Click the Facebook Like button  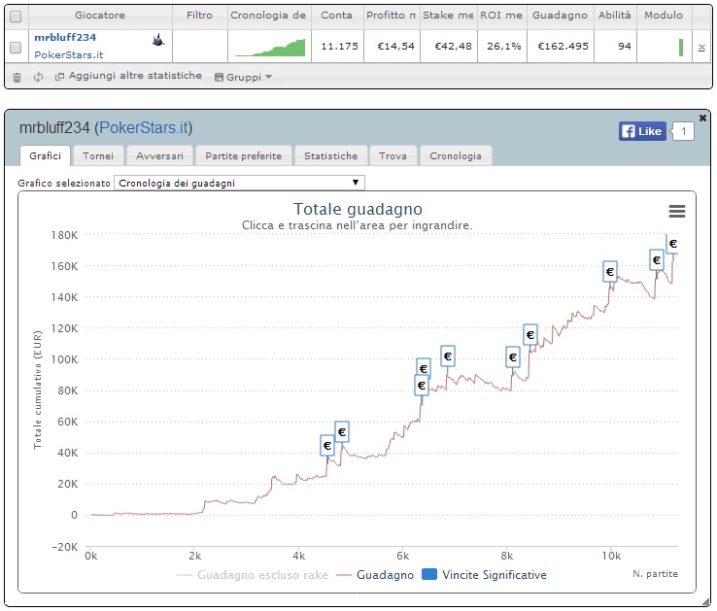[642, 131]
